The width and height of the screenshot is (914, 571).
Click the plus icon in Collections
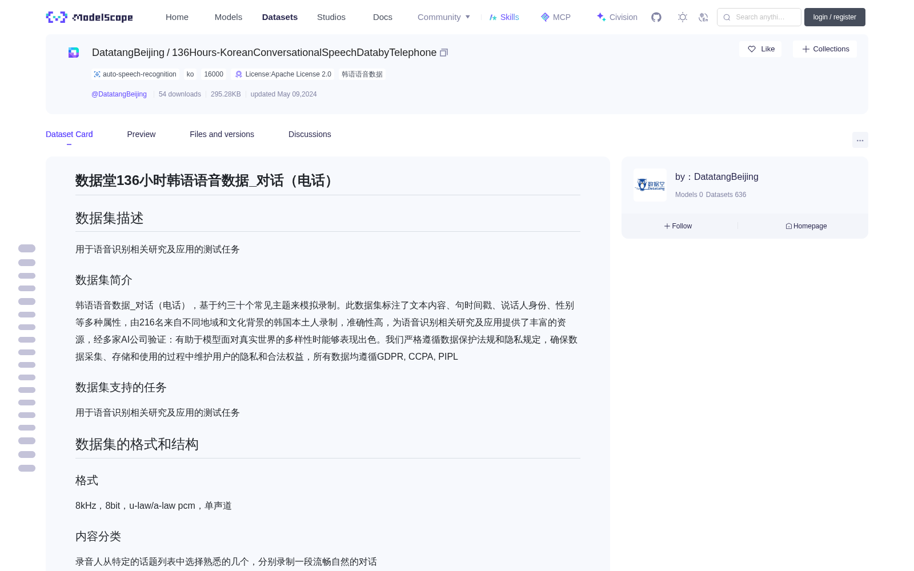(806, 49)
